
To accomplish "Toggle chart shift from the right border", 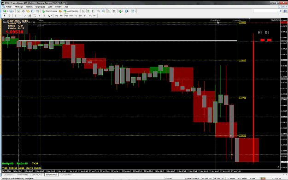I will 114,11.
